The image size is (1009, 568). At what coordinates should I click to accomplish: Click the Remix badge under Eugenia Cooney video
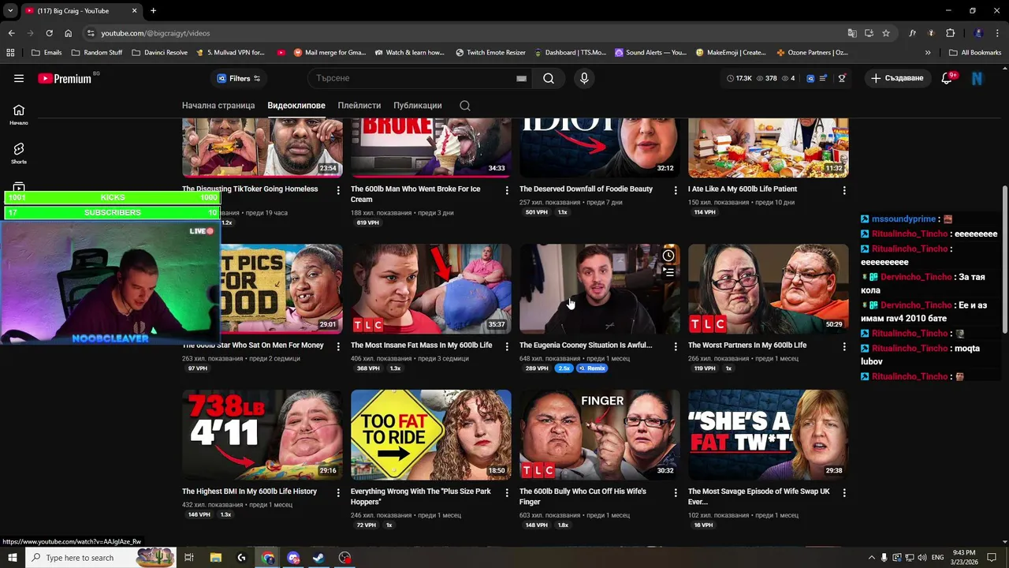[x=592, y=368]
